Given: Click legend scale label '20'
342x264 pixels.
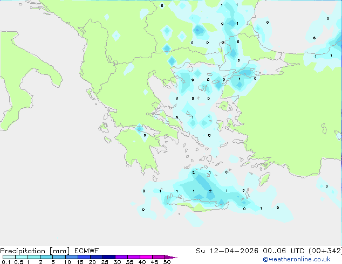Looking at the screenshot, I should (92, 262).
